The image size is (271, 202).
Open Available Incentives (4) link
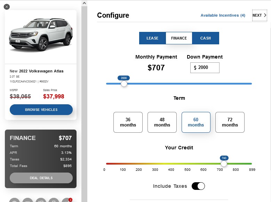[223, 15]
